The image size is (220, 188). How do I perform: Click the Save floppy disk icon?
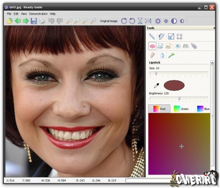point(34,21)
